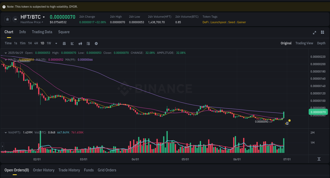Open the Order History tab
The image size is (330, 178).
44,170
